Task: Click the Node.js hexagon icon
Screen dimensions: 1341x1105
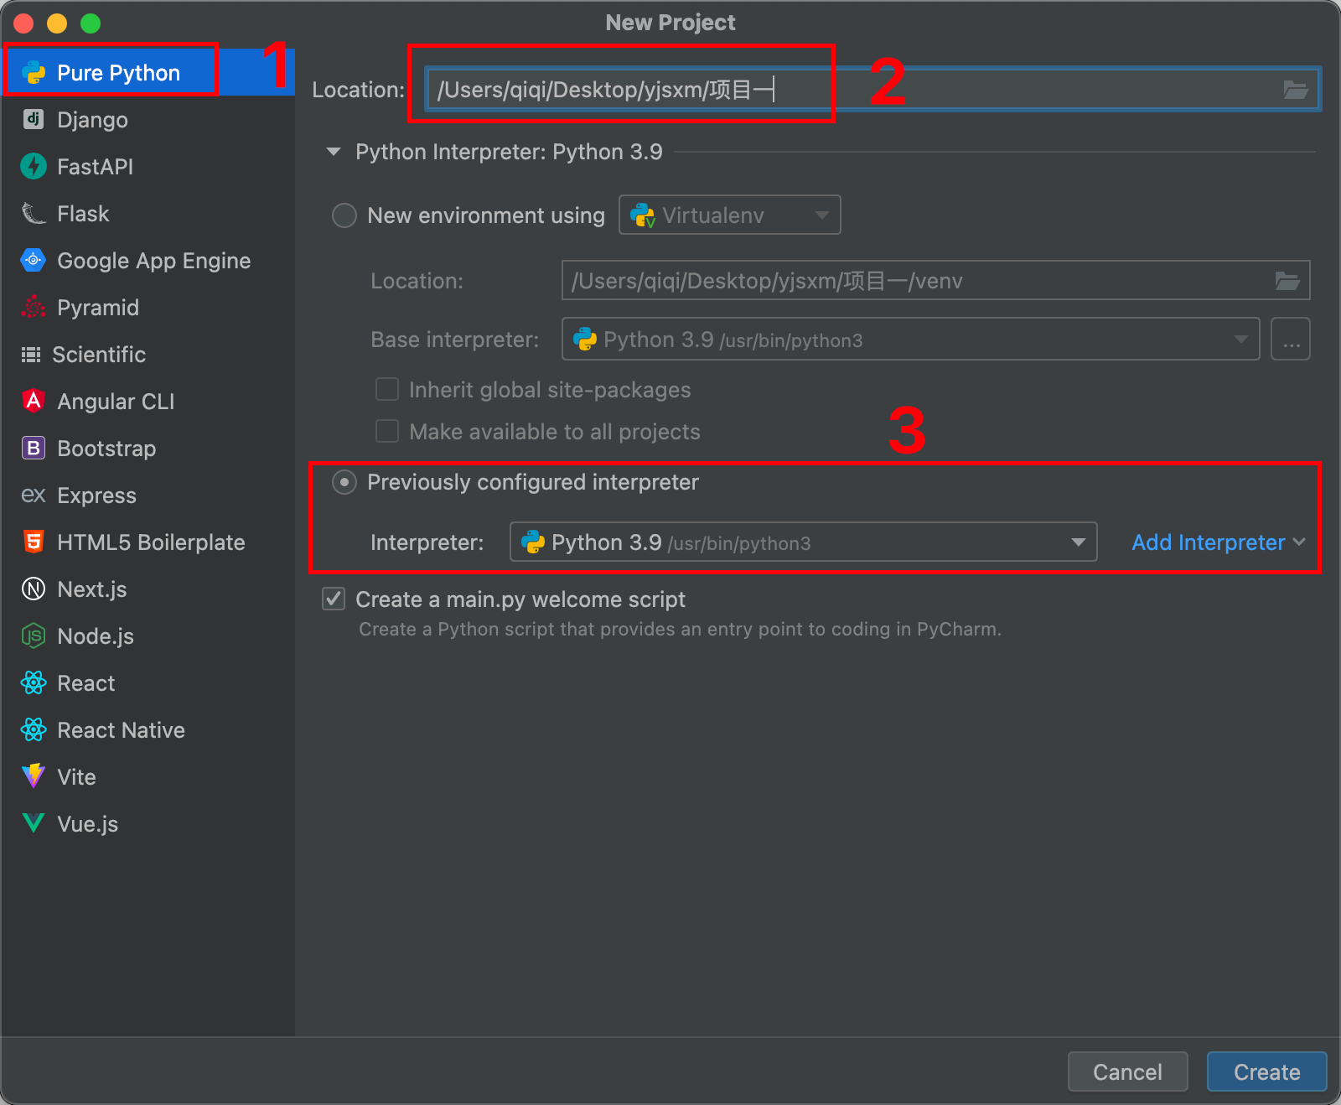Action: (x=34, y=636)
